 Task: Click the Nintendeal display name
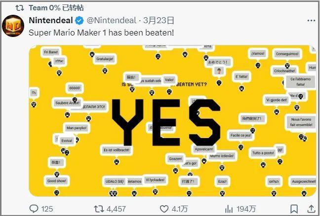(x=51, y=21)
